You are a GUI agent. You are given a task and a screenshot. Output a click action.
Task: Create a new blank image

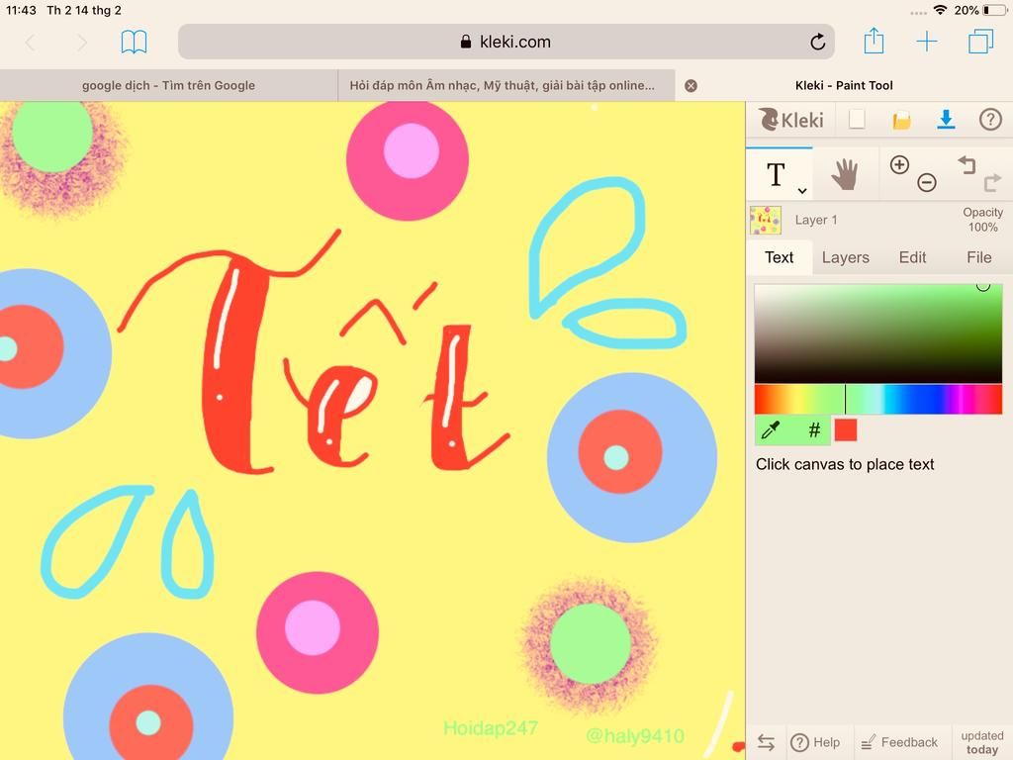857,120
